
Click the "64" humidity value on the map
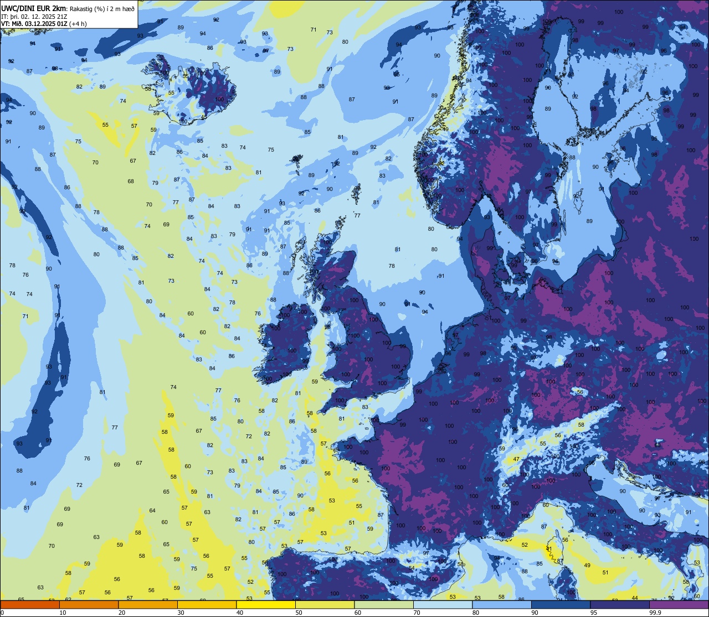pos(152,510)
